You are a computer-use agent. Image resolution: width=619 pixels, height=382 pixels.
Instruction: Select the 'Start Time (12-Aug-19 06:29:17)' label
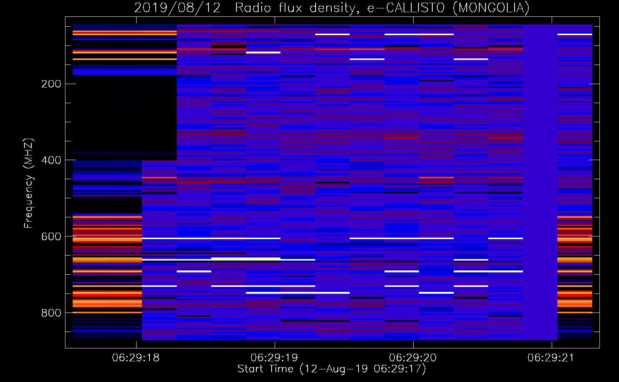(332, 369)
